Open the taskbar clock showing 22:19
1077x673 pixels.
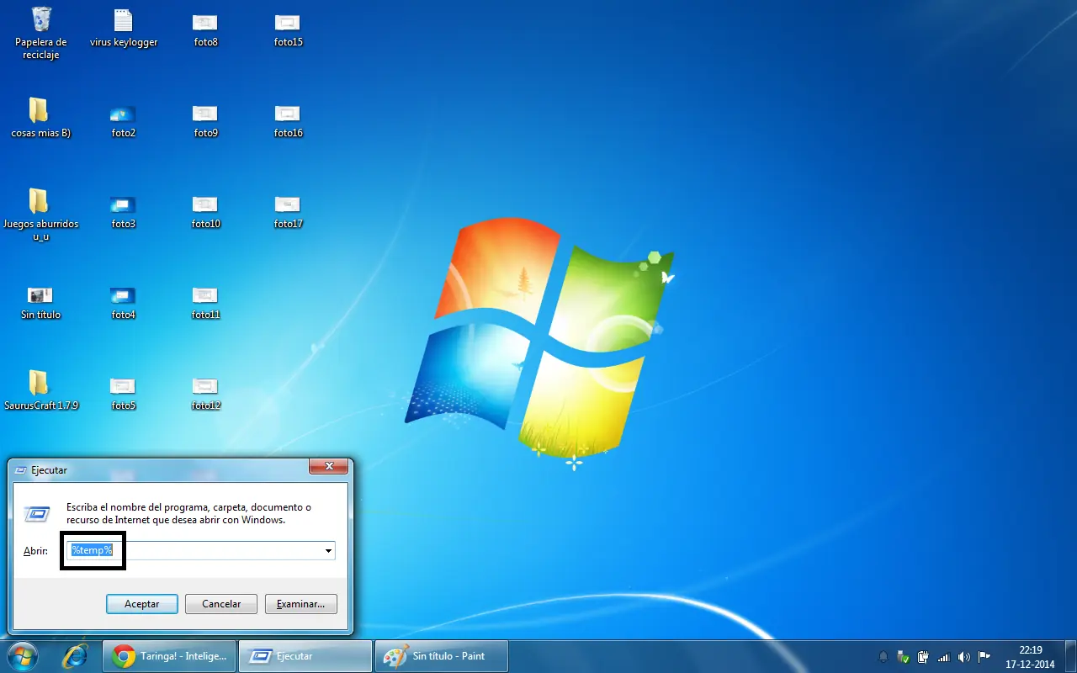(1030, 657)
